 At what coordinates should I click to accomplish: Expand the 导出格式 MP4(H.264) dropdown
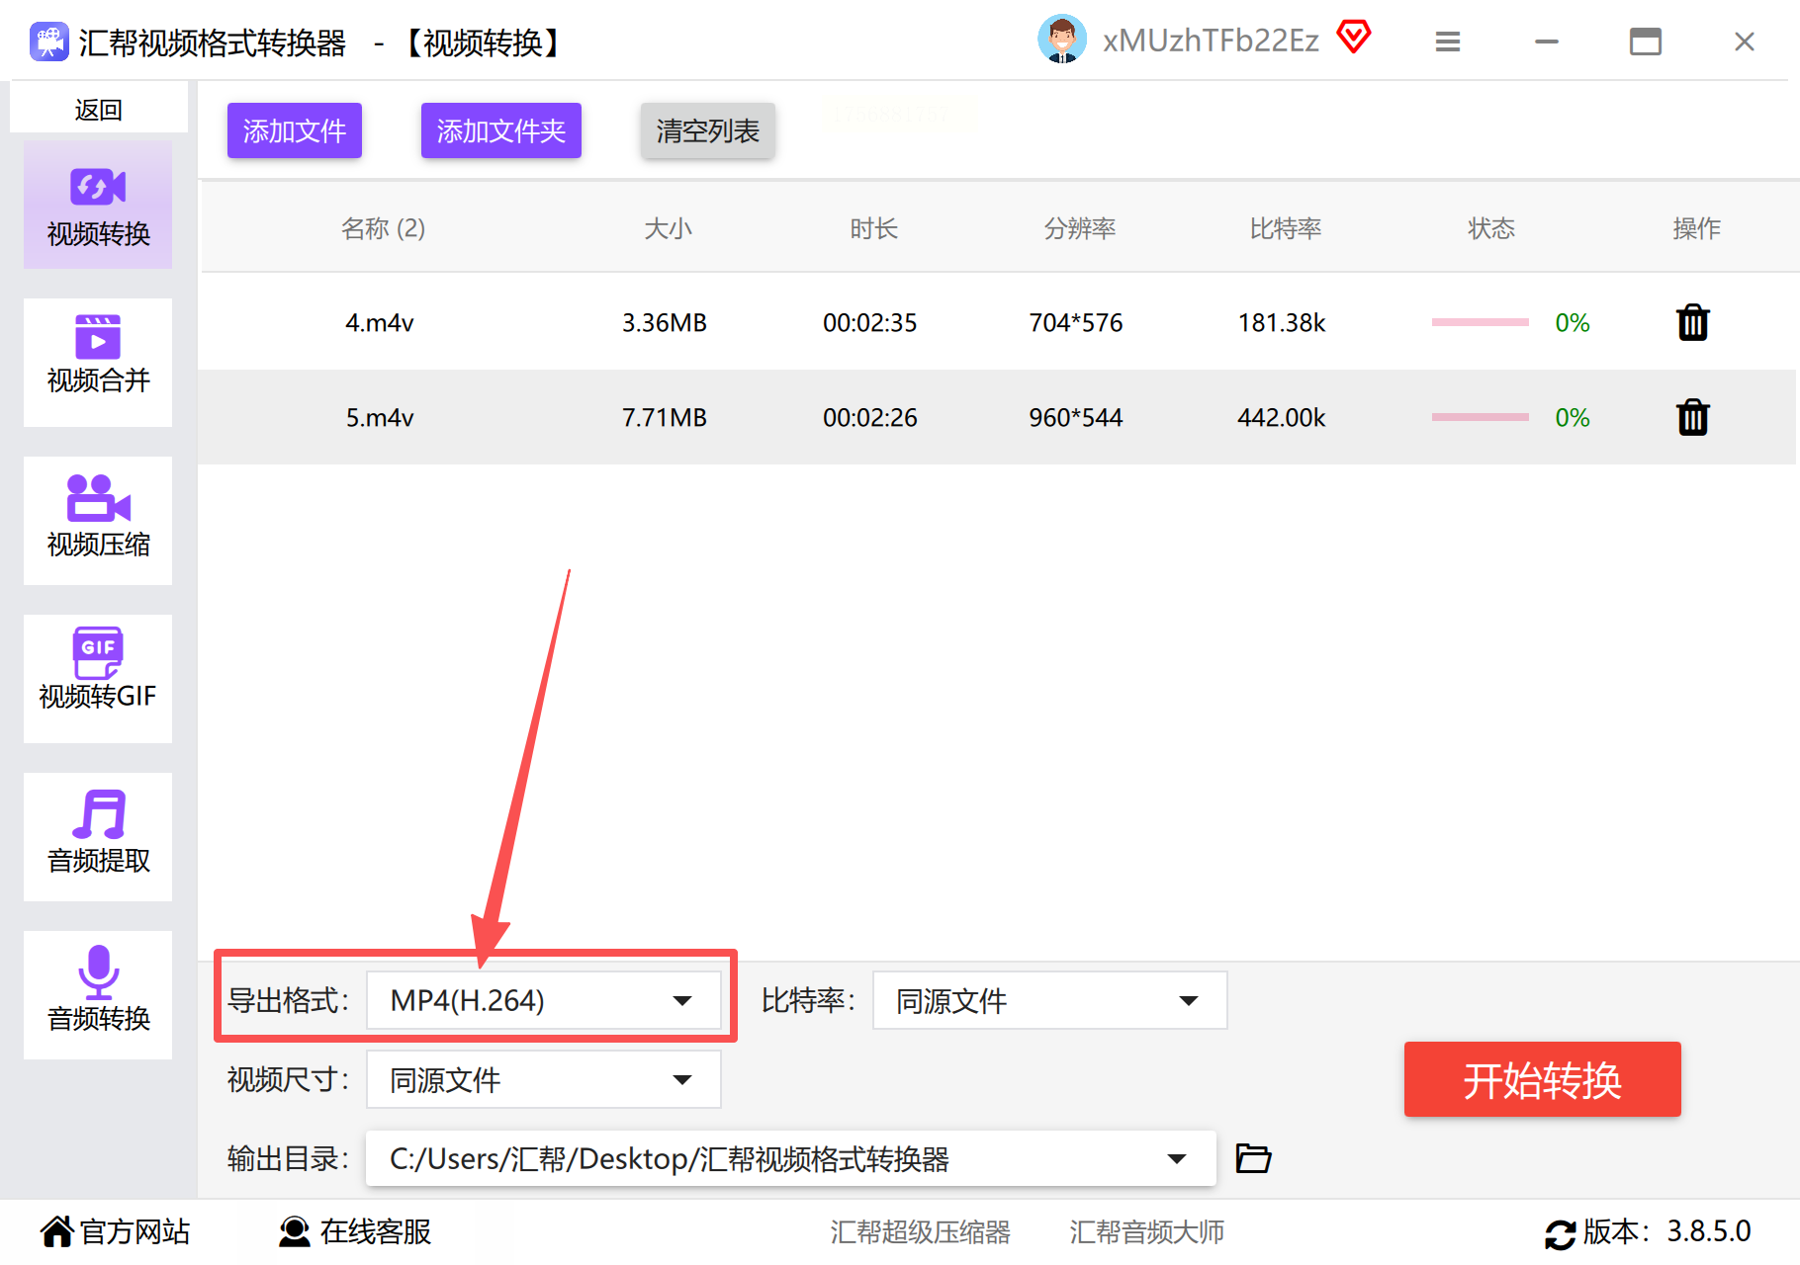[x=543, y=1000]
